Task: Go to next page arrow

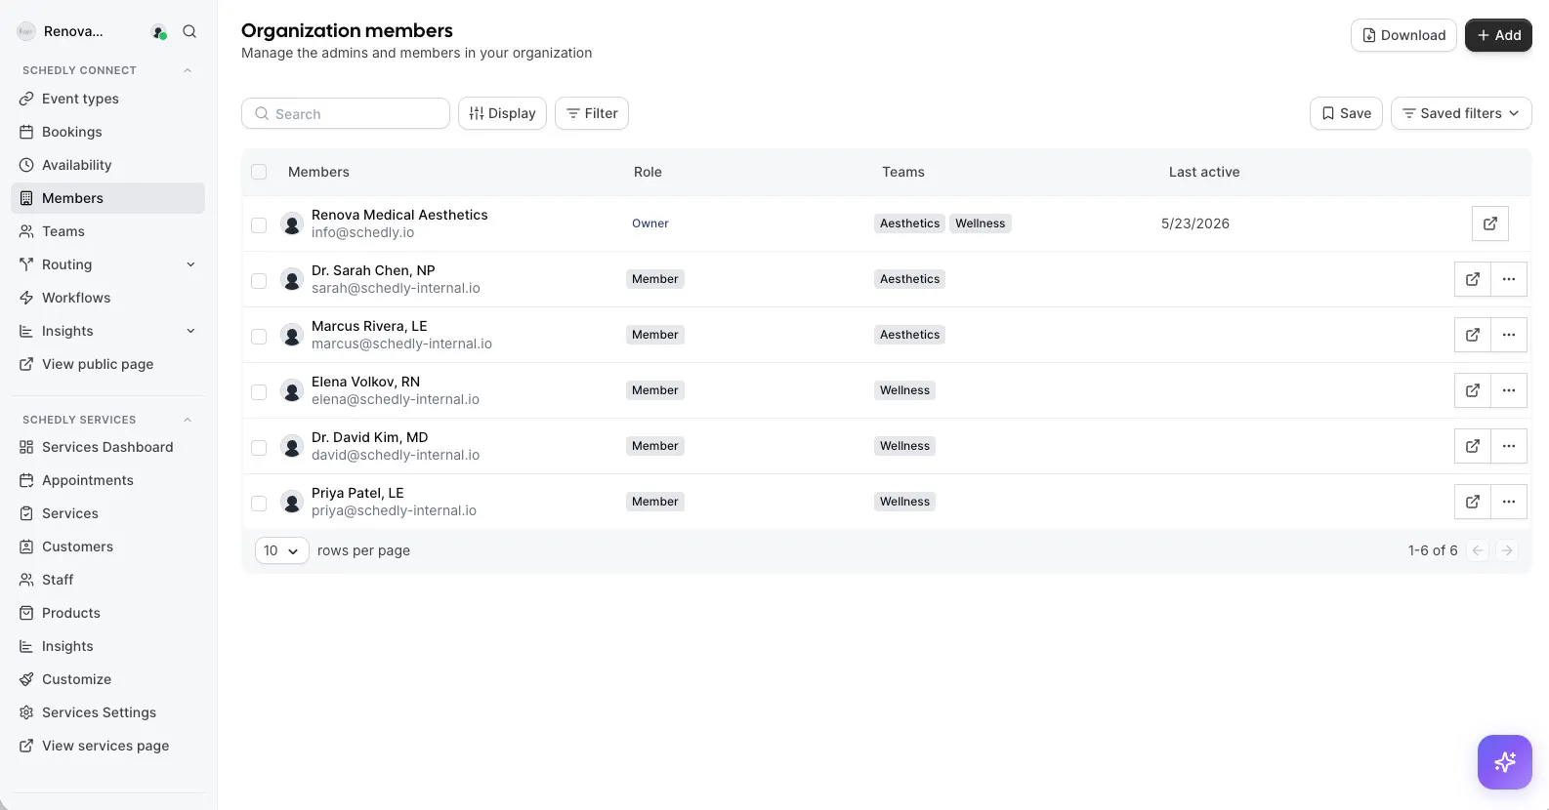Action: tap(1507, 550)
